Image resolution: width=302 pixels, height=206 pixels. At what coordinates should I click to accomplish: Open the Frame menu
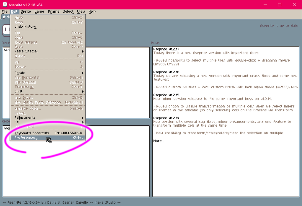point(54,12)
